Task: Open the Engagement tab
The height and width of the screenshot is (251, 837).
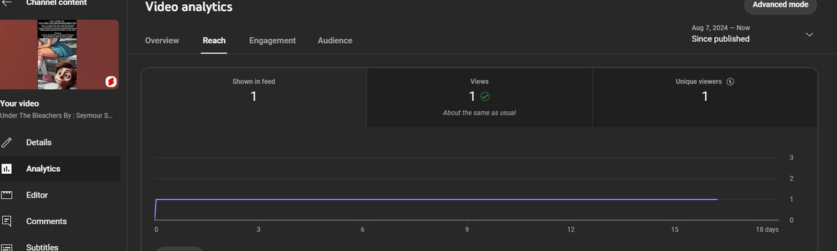Action: click(272, 40)
